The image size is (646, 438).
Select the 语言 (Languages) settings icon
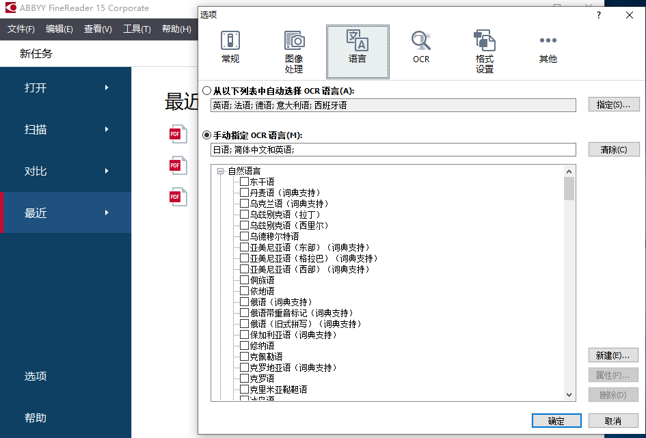358,48
